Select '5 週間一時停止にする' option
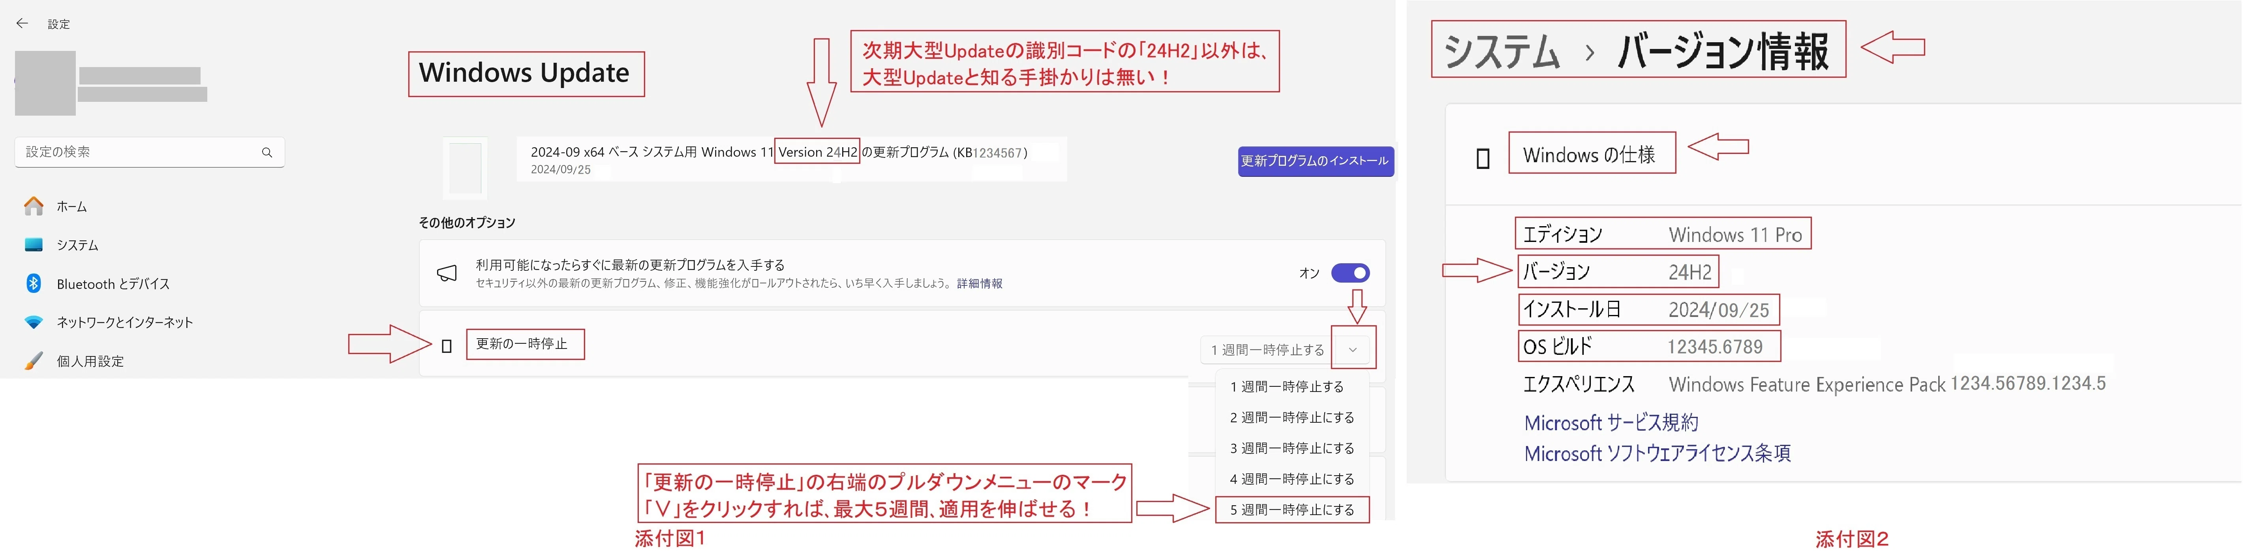Screen dimensions: 2245x551 coord(1291,509)
